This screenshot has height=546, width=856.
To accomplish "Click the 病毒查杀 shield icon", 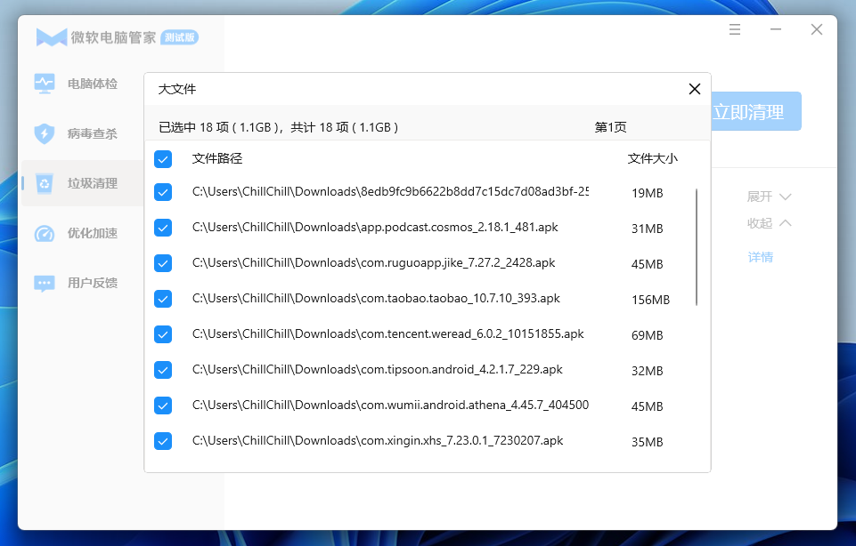I will pyautogui.click(x=45, y=133).
